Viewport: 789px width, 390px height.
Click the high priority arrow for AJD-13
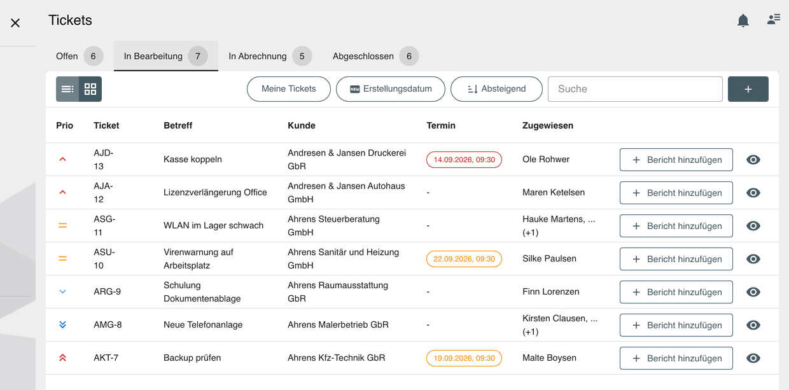[62, 160]
